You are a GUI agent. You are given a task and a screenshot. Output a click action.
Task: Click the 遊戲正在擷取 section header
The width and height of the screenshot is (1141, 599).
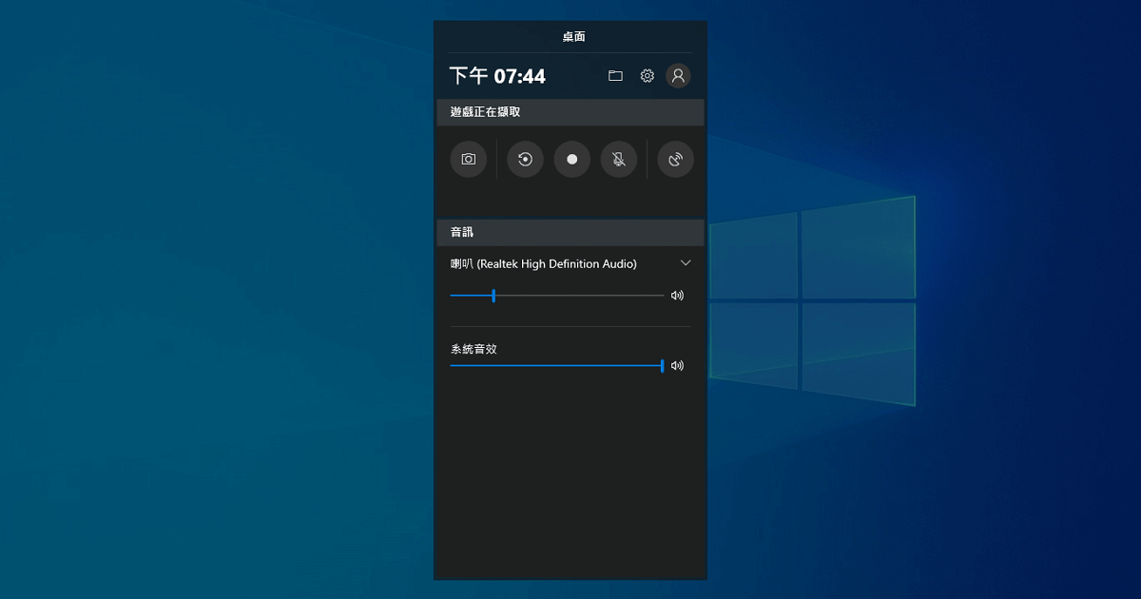pos(570,112)
